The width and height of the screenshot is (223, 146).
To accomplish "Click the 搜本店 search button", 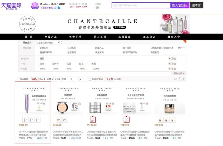I will pyautogui.click(x=197, y=5).
